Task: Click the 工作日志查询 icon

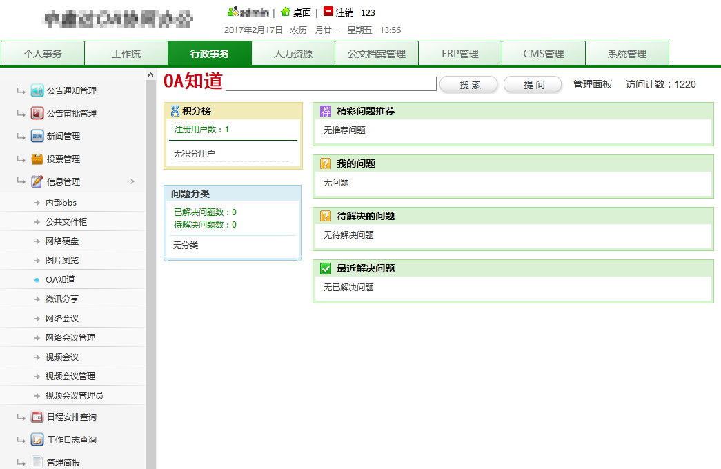Action: tap(37, 440)
